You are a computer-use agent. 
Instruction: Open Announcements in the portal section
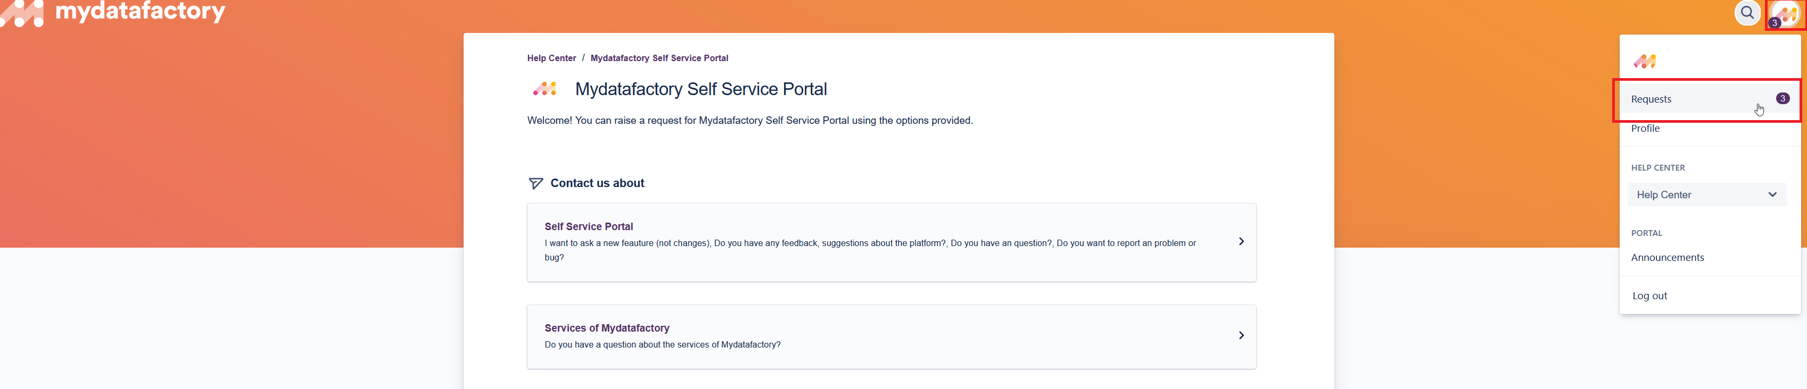click(x=1666, y=258)
